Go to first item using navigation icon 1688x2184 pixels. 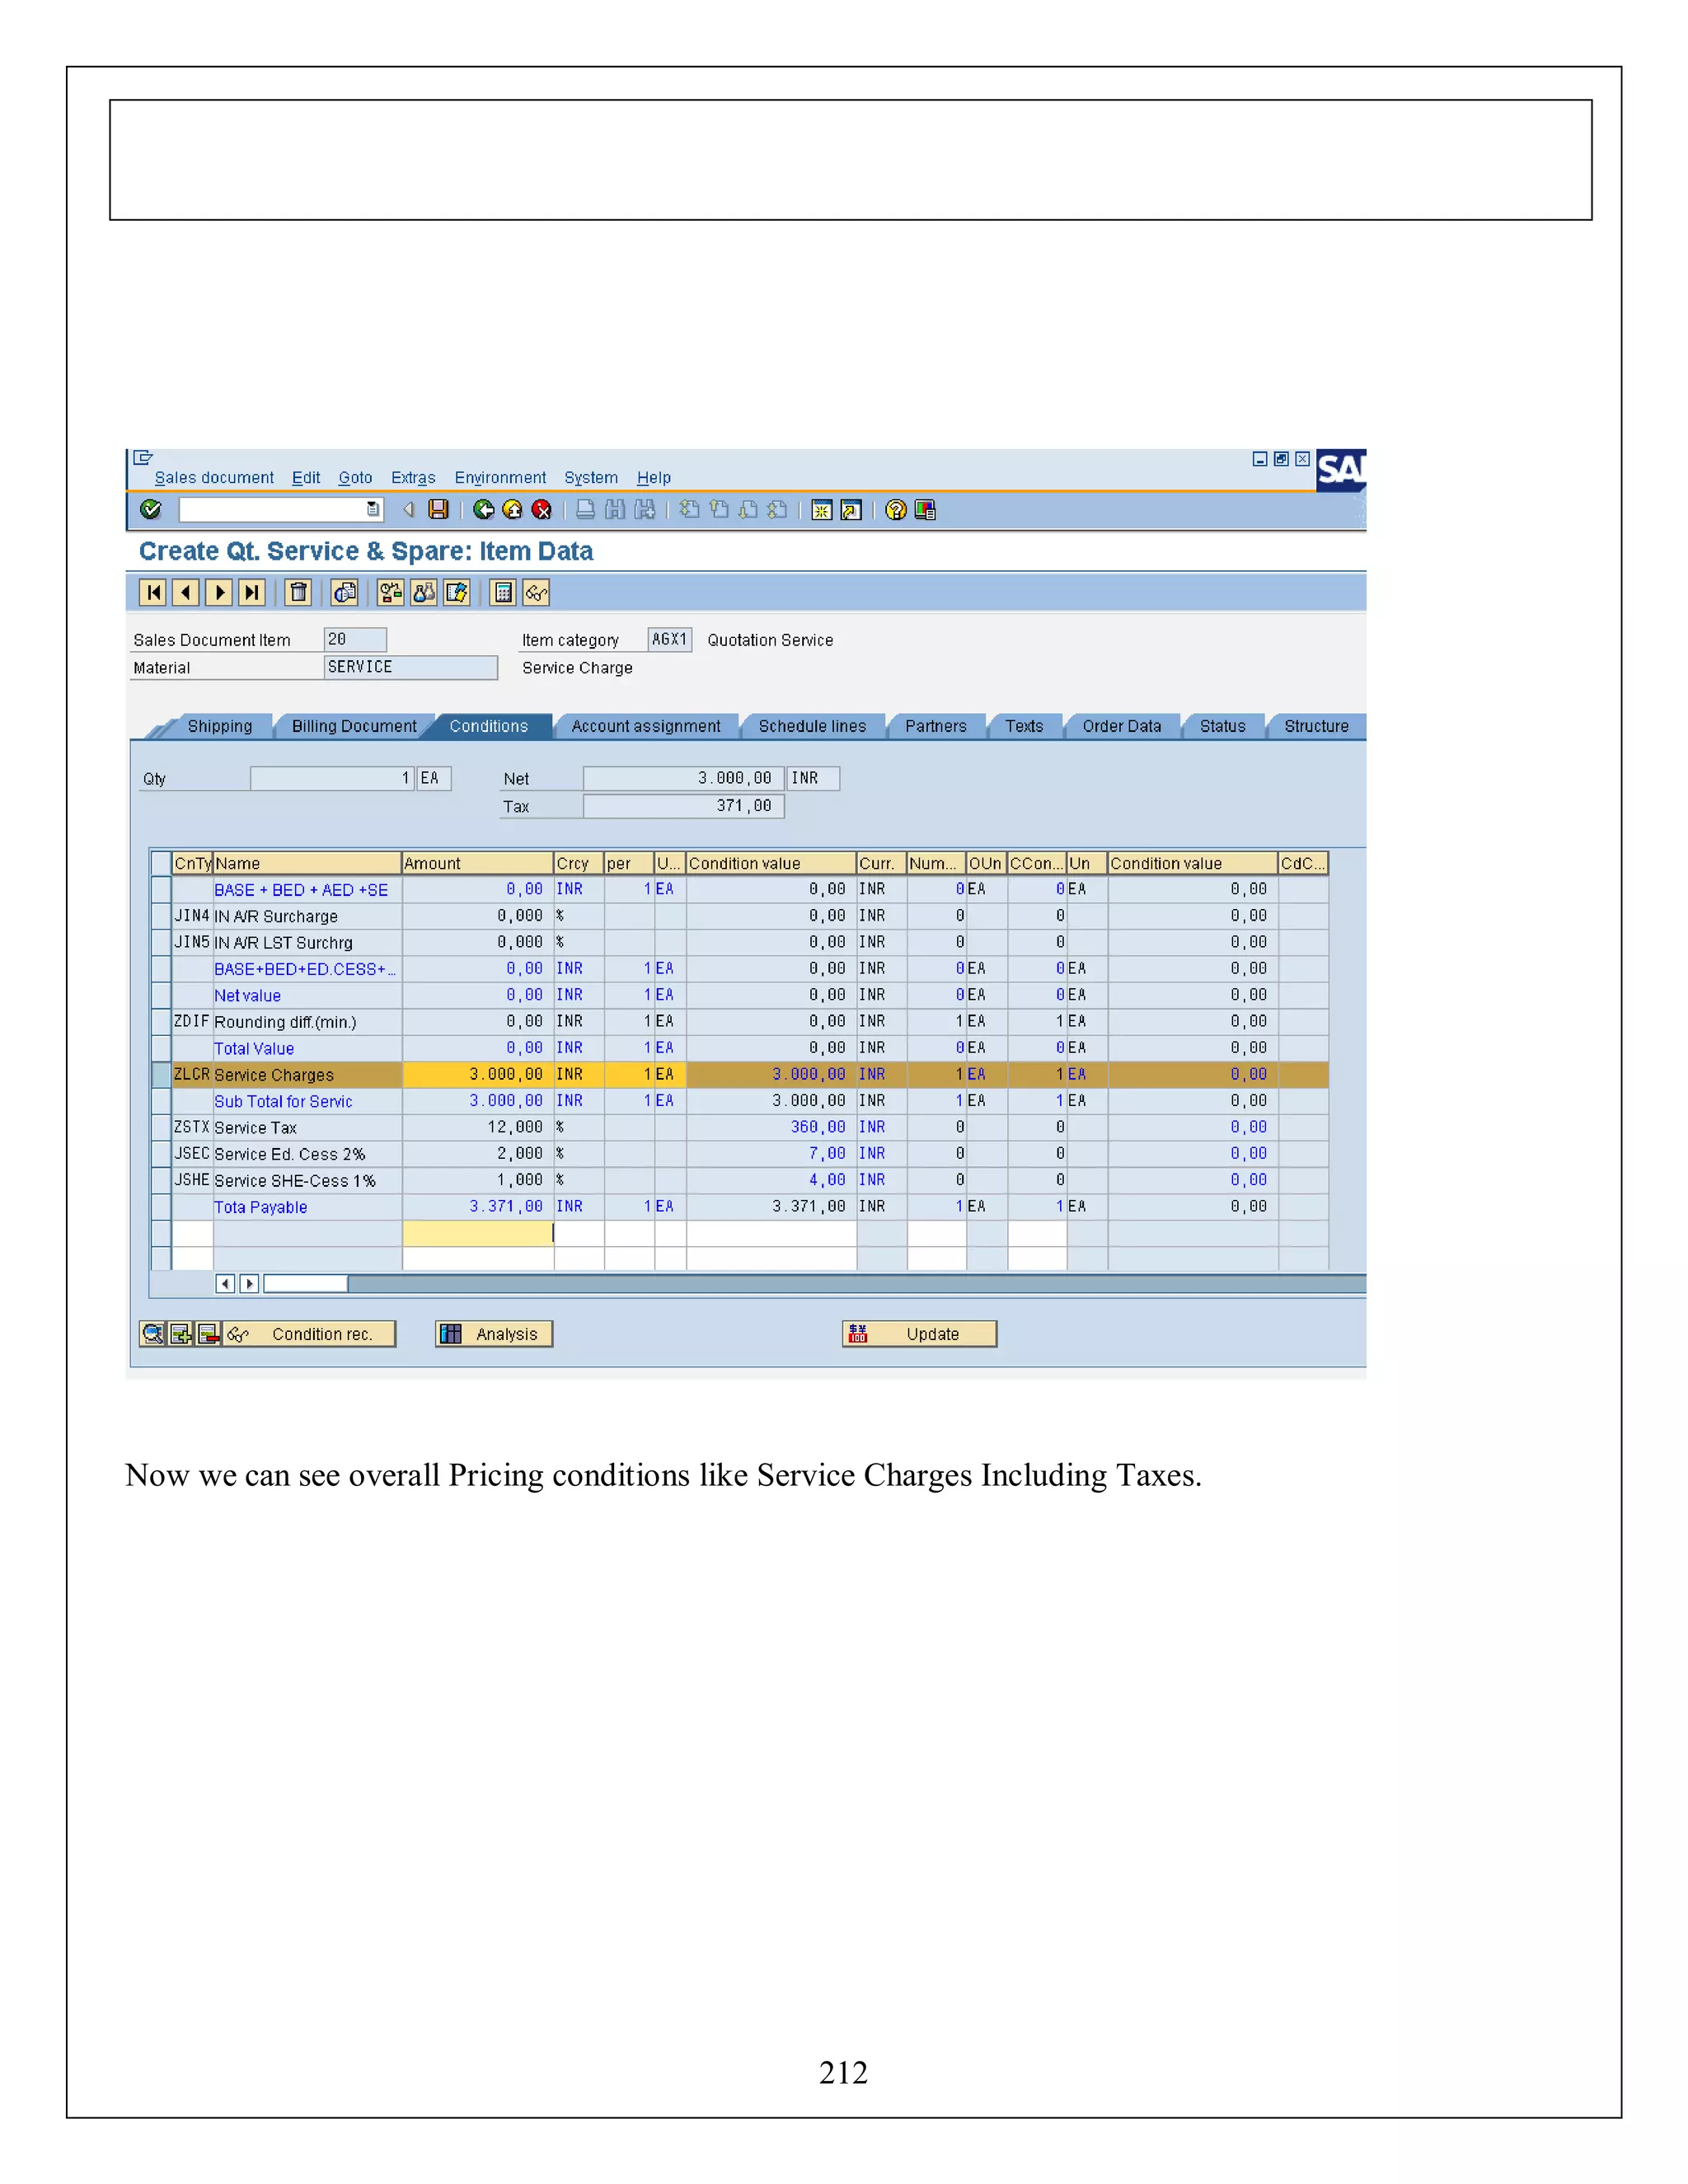pyautogui.click(x=153, y=593)
